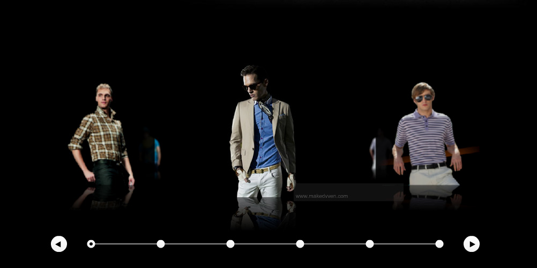Click slider track between fifth and sixth dots

coord(405,244)
